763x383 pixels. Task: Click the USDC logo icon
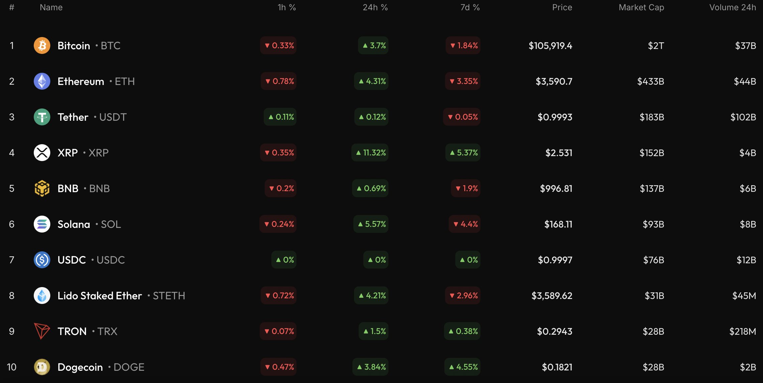click(42, 260)
